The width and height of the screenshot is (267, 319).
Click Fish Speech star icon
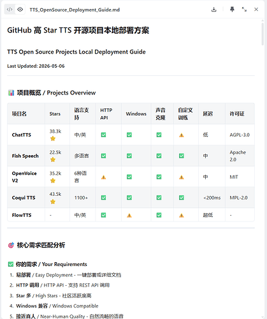pyautogui.click(x=53, y=159)
